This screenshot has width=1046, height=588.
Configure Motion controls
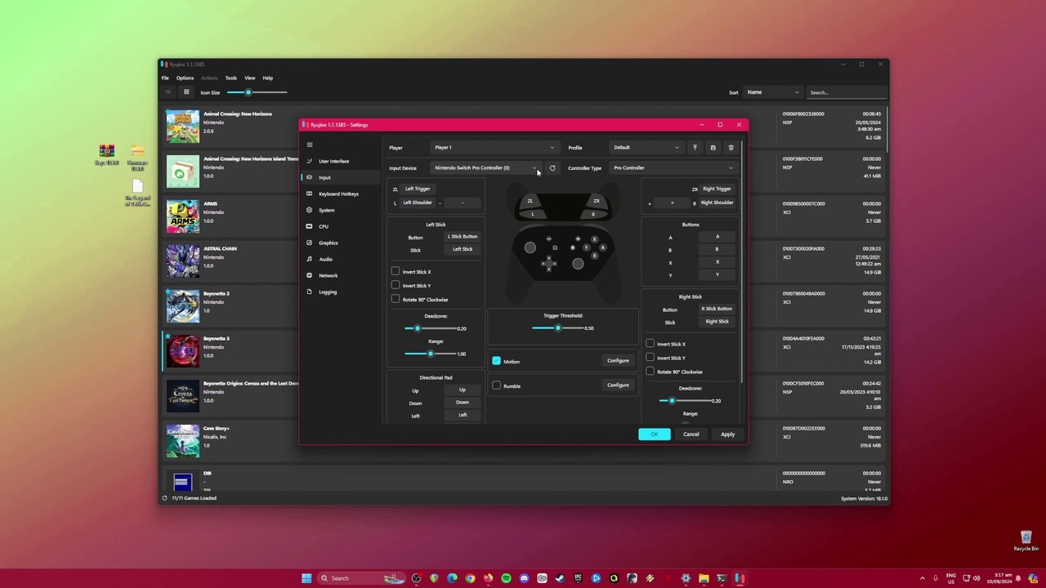click(618, 361)
